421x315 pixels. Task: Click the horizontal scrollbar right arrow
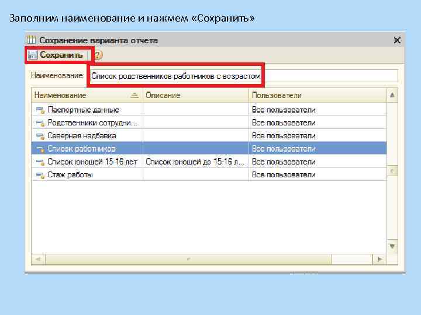coord(379,259)
